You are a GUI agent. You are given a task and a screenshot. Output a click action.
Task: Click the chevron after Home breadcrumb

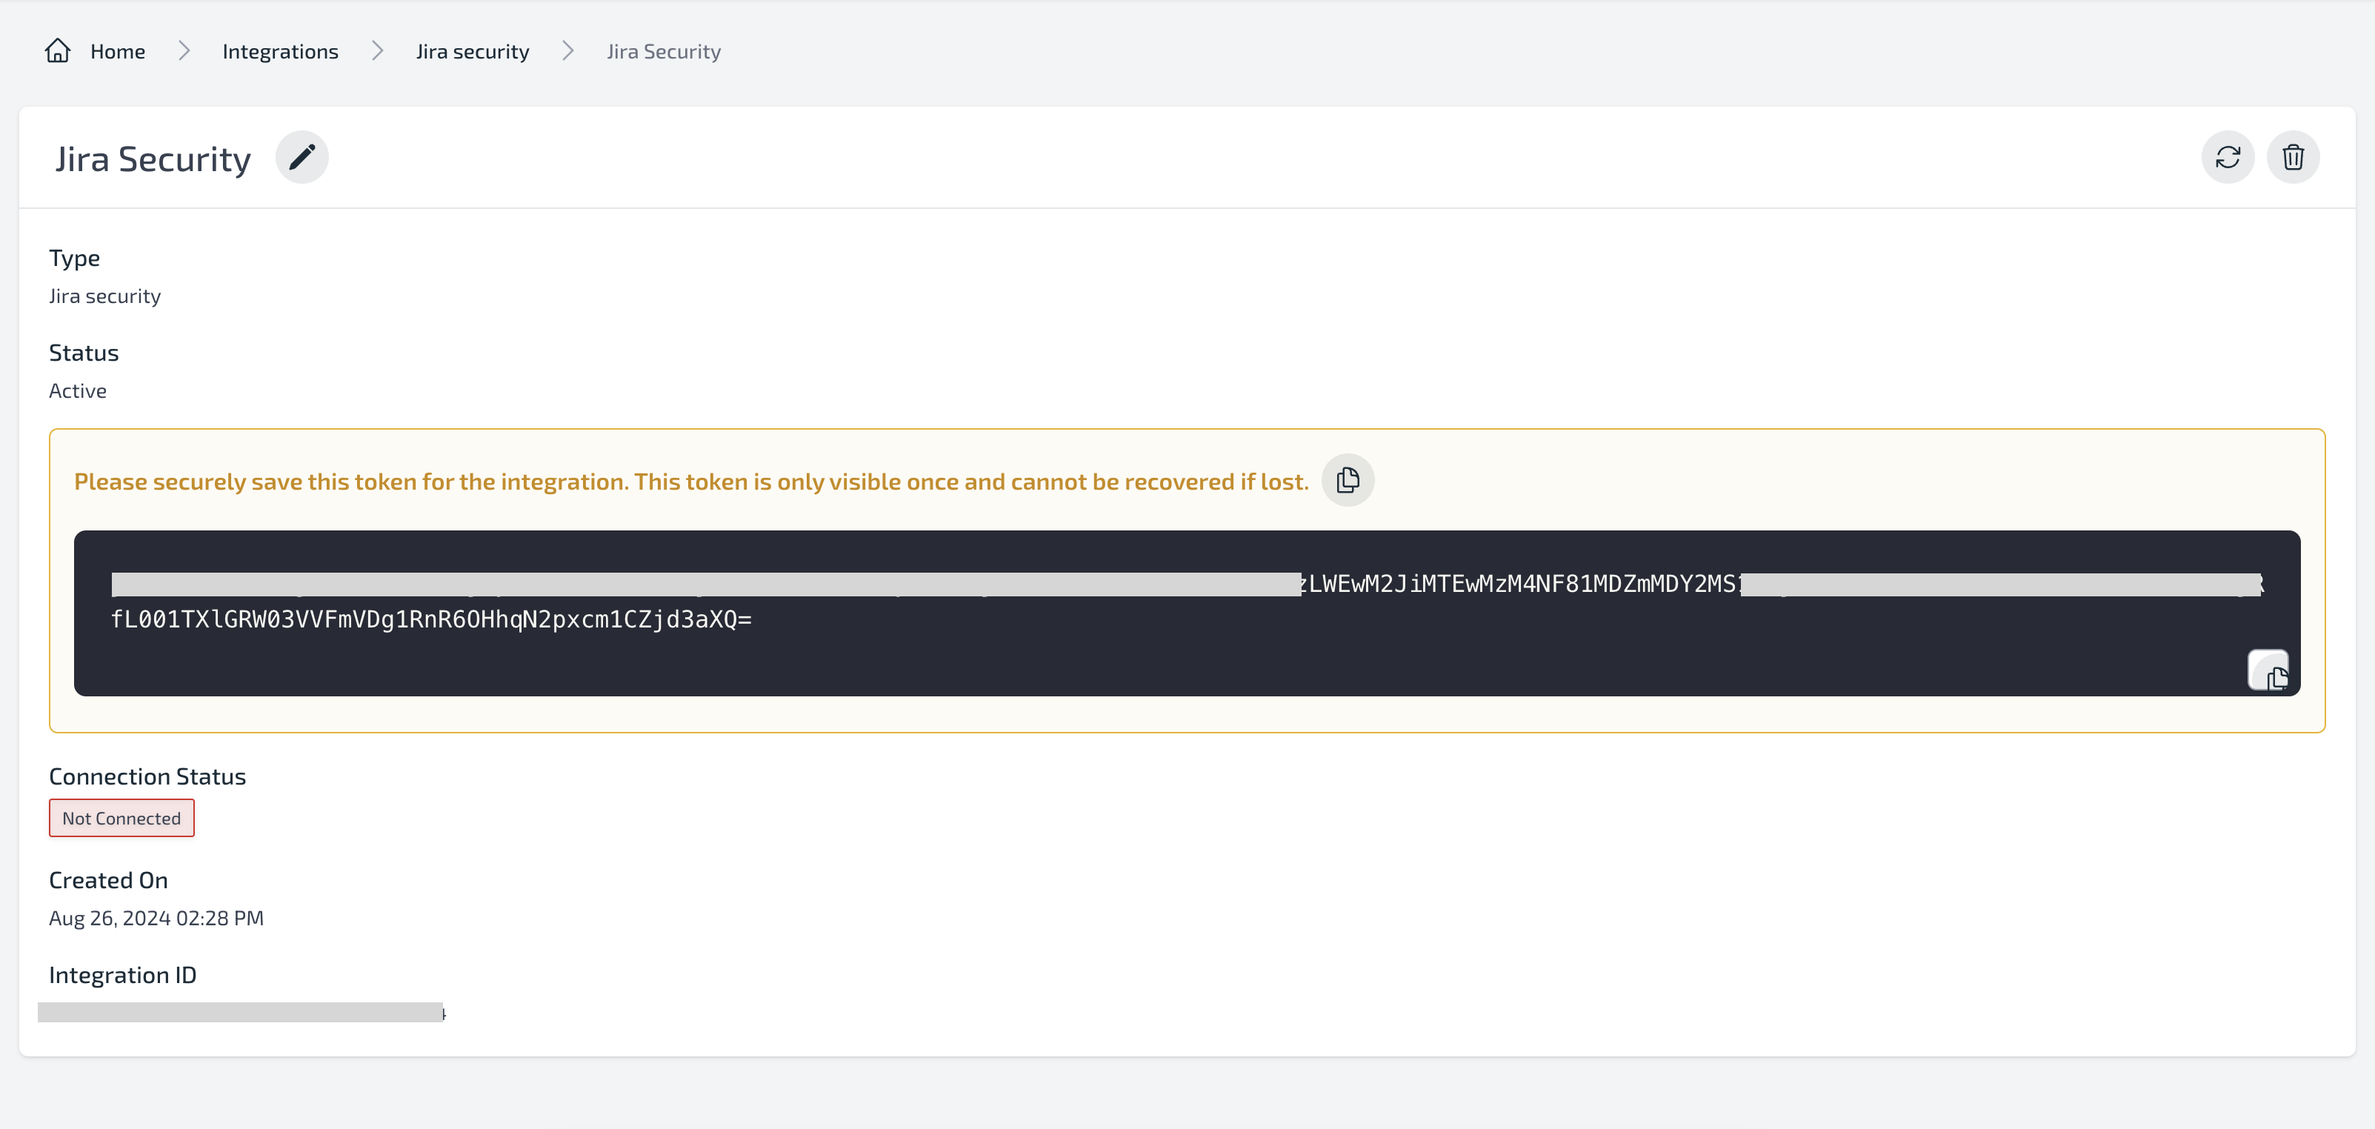(184, 52)
